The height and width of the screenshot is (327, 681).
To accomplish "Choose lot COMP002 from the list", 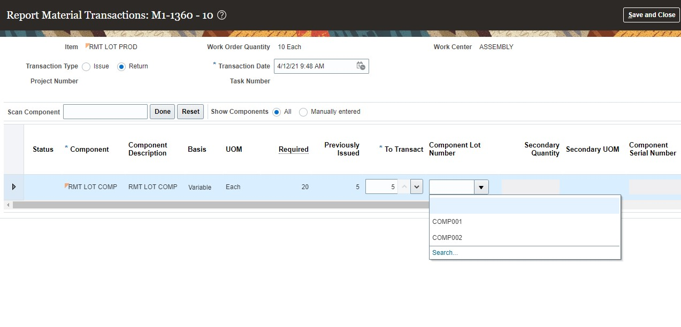I will 525,238.
